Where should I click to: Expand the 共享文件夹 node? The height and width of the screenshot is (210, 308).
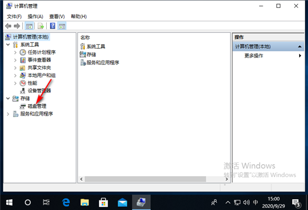pyautogui.click(x=15, y=68)
